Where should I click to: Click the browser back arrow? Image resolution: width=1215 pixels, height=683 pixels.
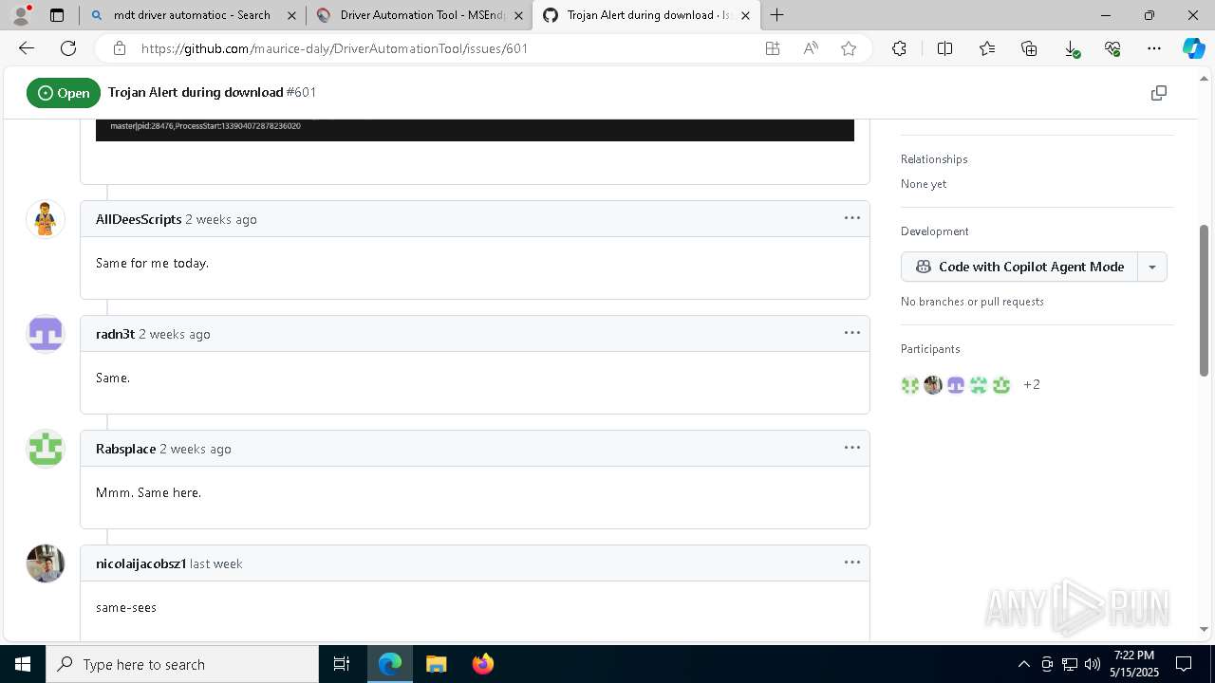point(27,48)
